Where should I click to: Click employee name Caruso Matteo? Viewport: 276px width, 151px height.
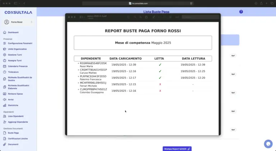pos(88,73)
